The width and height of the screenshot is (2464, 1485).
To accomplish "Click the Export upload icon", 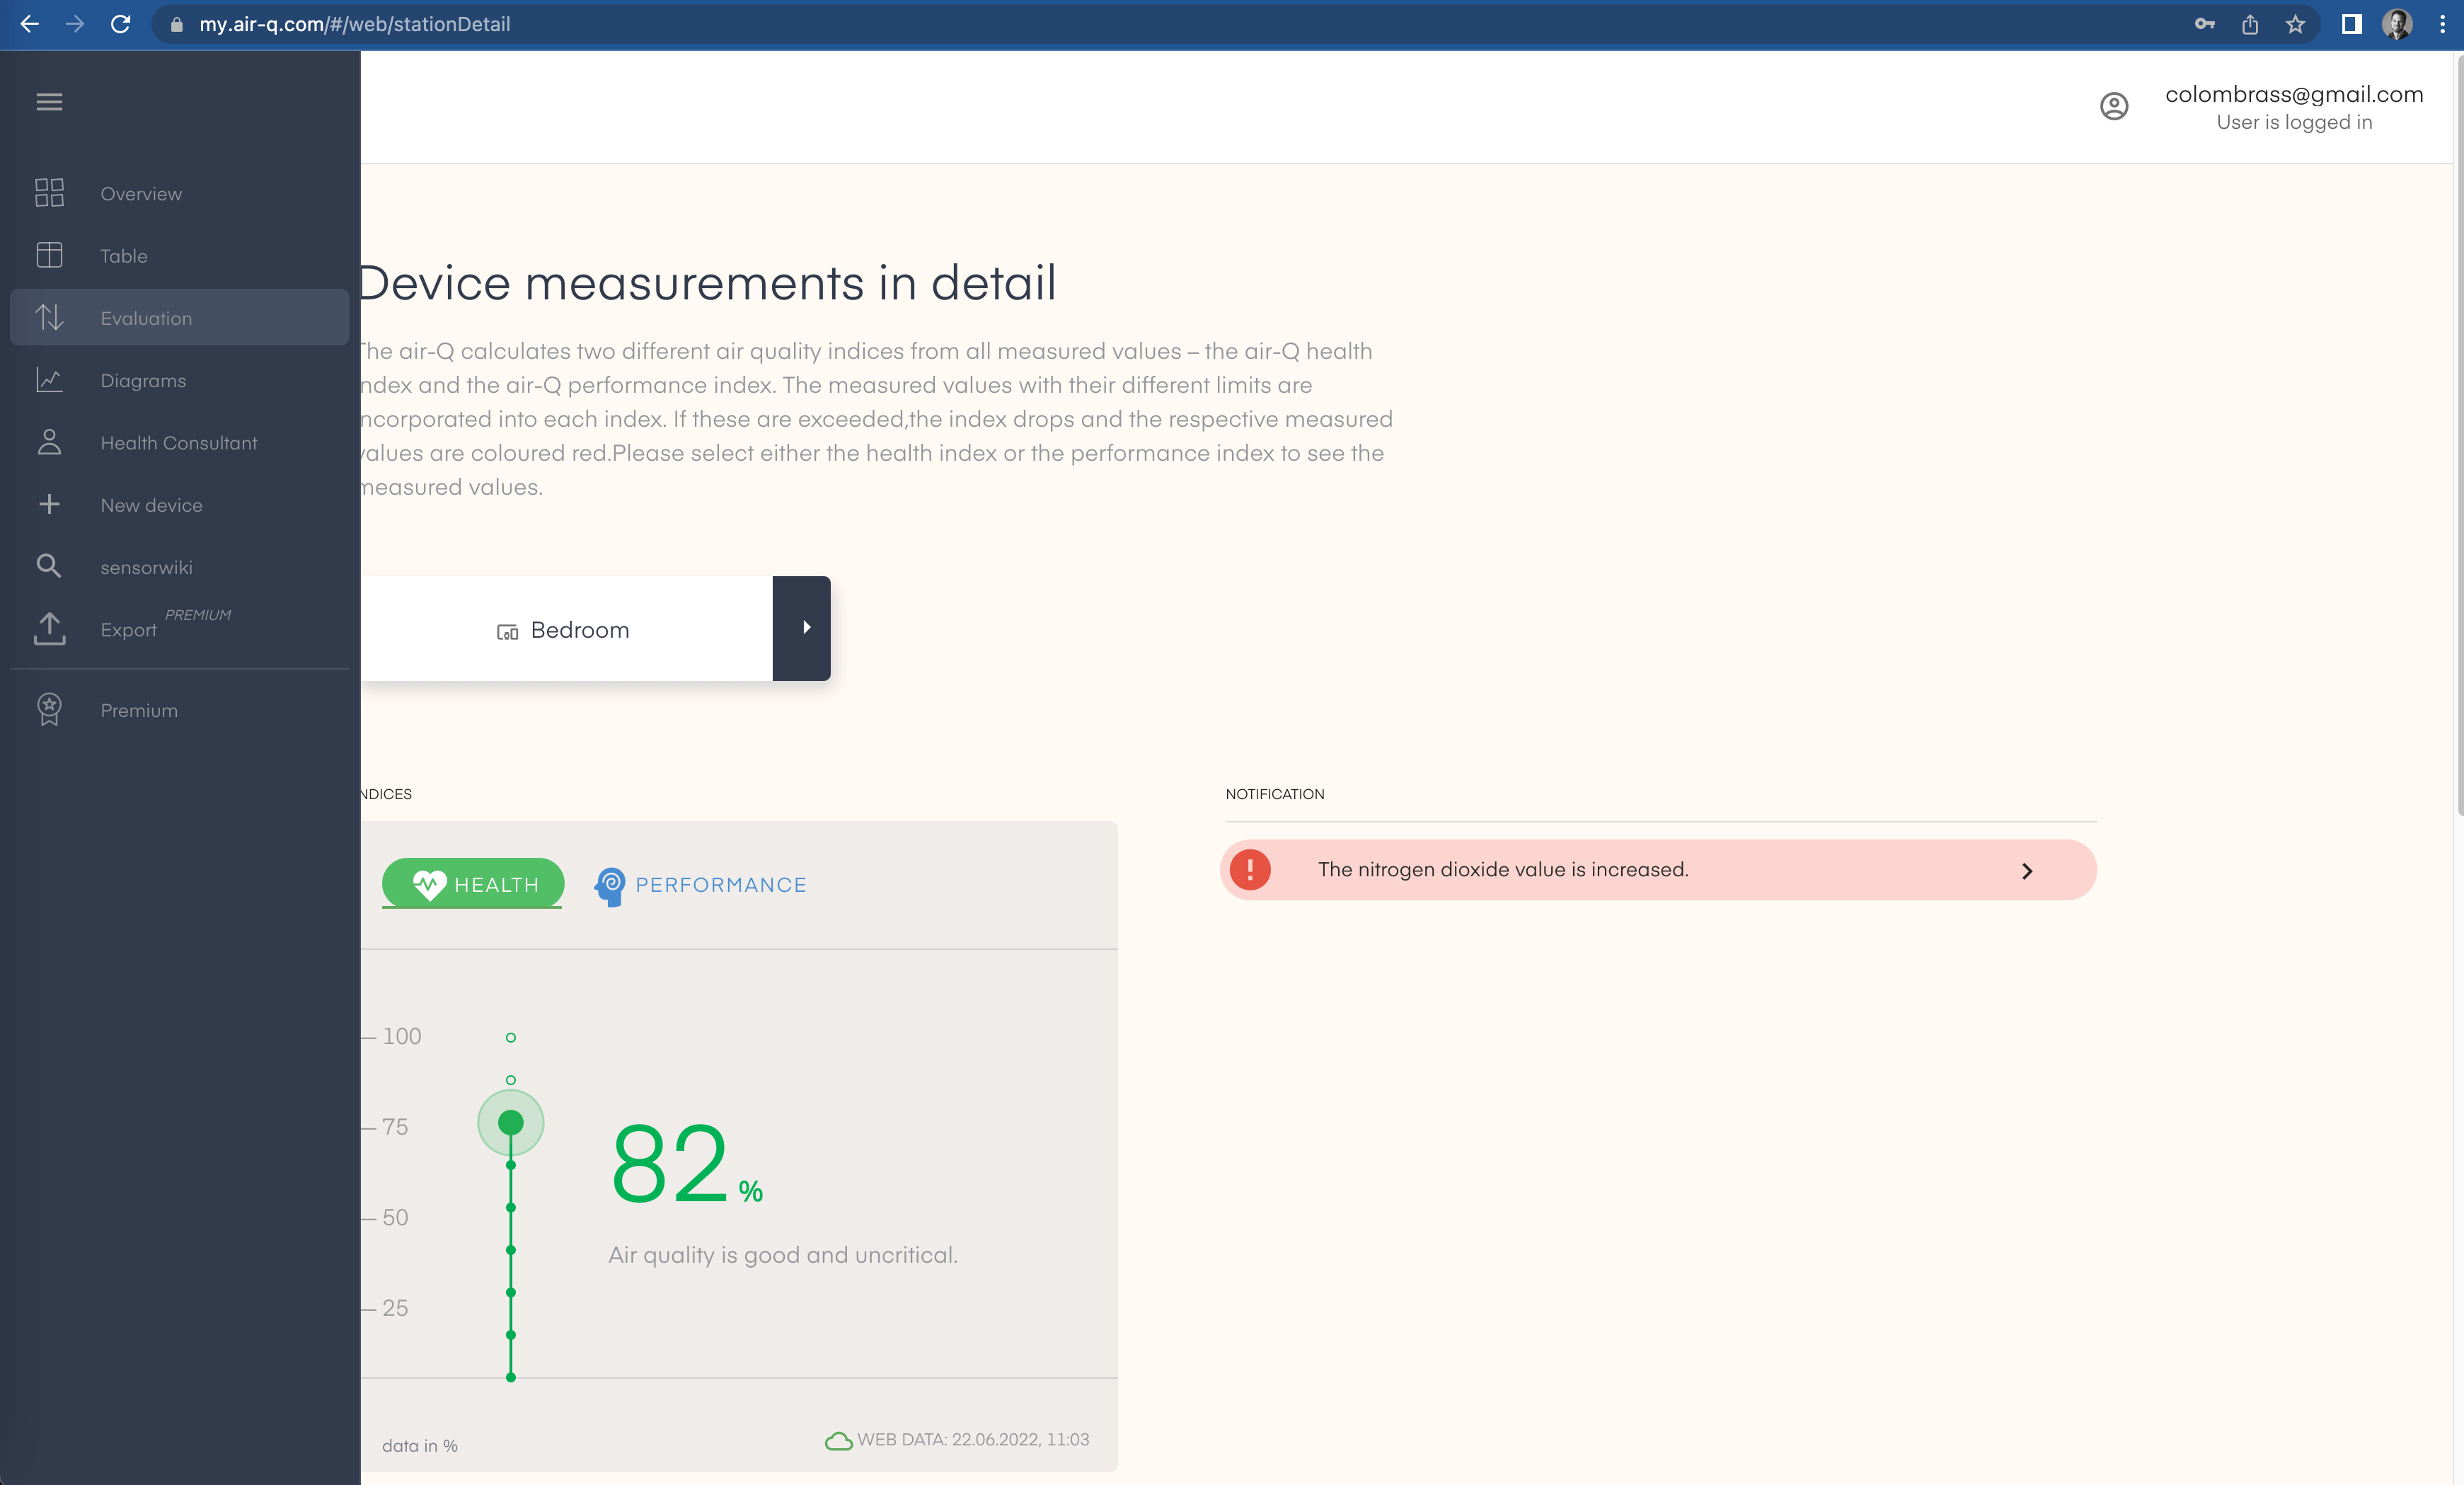I will [x=49, y=628].
